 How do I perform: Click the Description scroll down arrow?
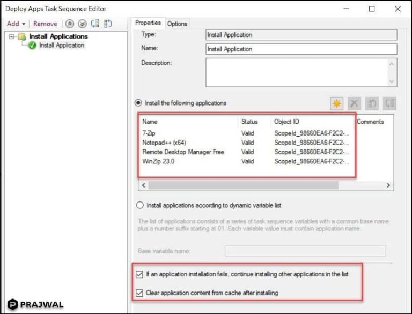coord(392,81)
